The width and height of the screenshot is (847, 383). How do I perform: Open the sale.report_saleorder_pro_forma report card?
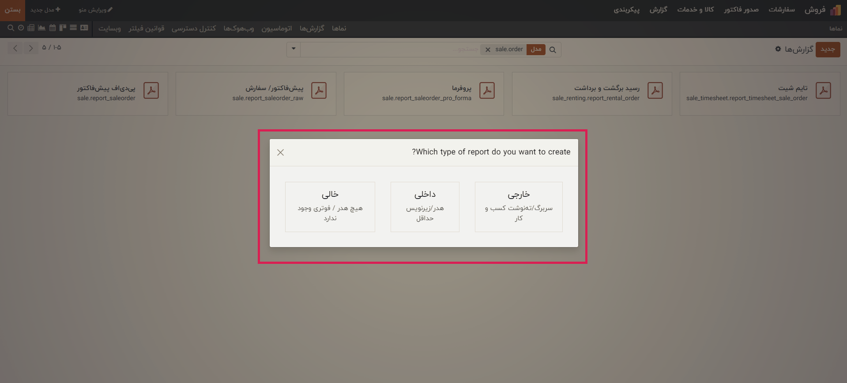424,94
